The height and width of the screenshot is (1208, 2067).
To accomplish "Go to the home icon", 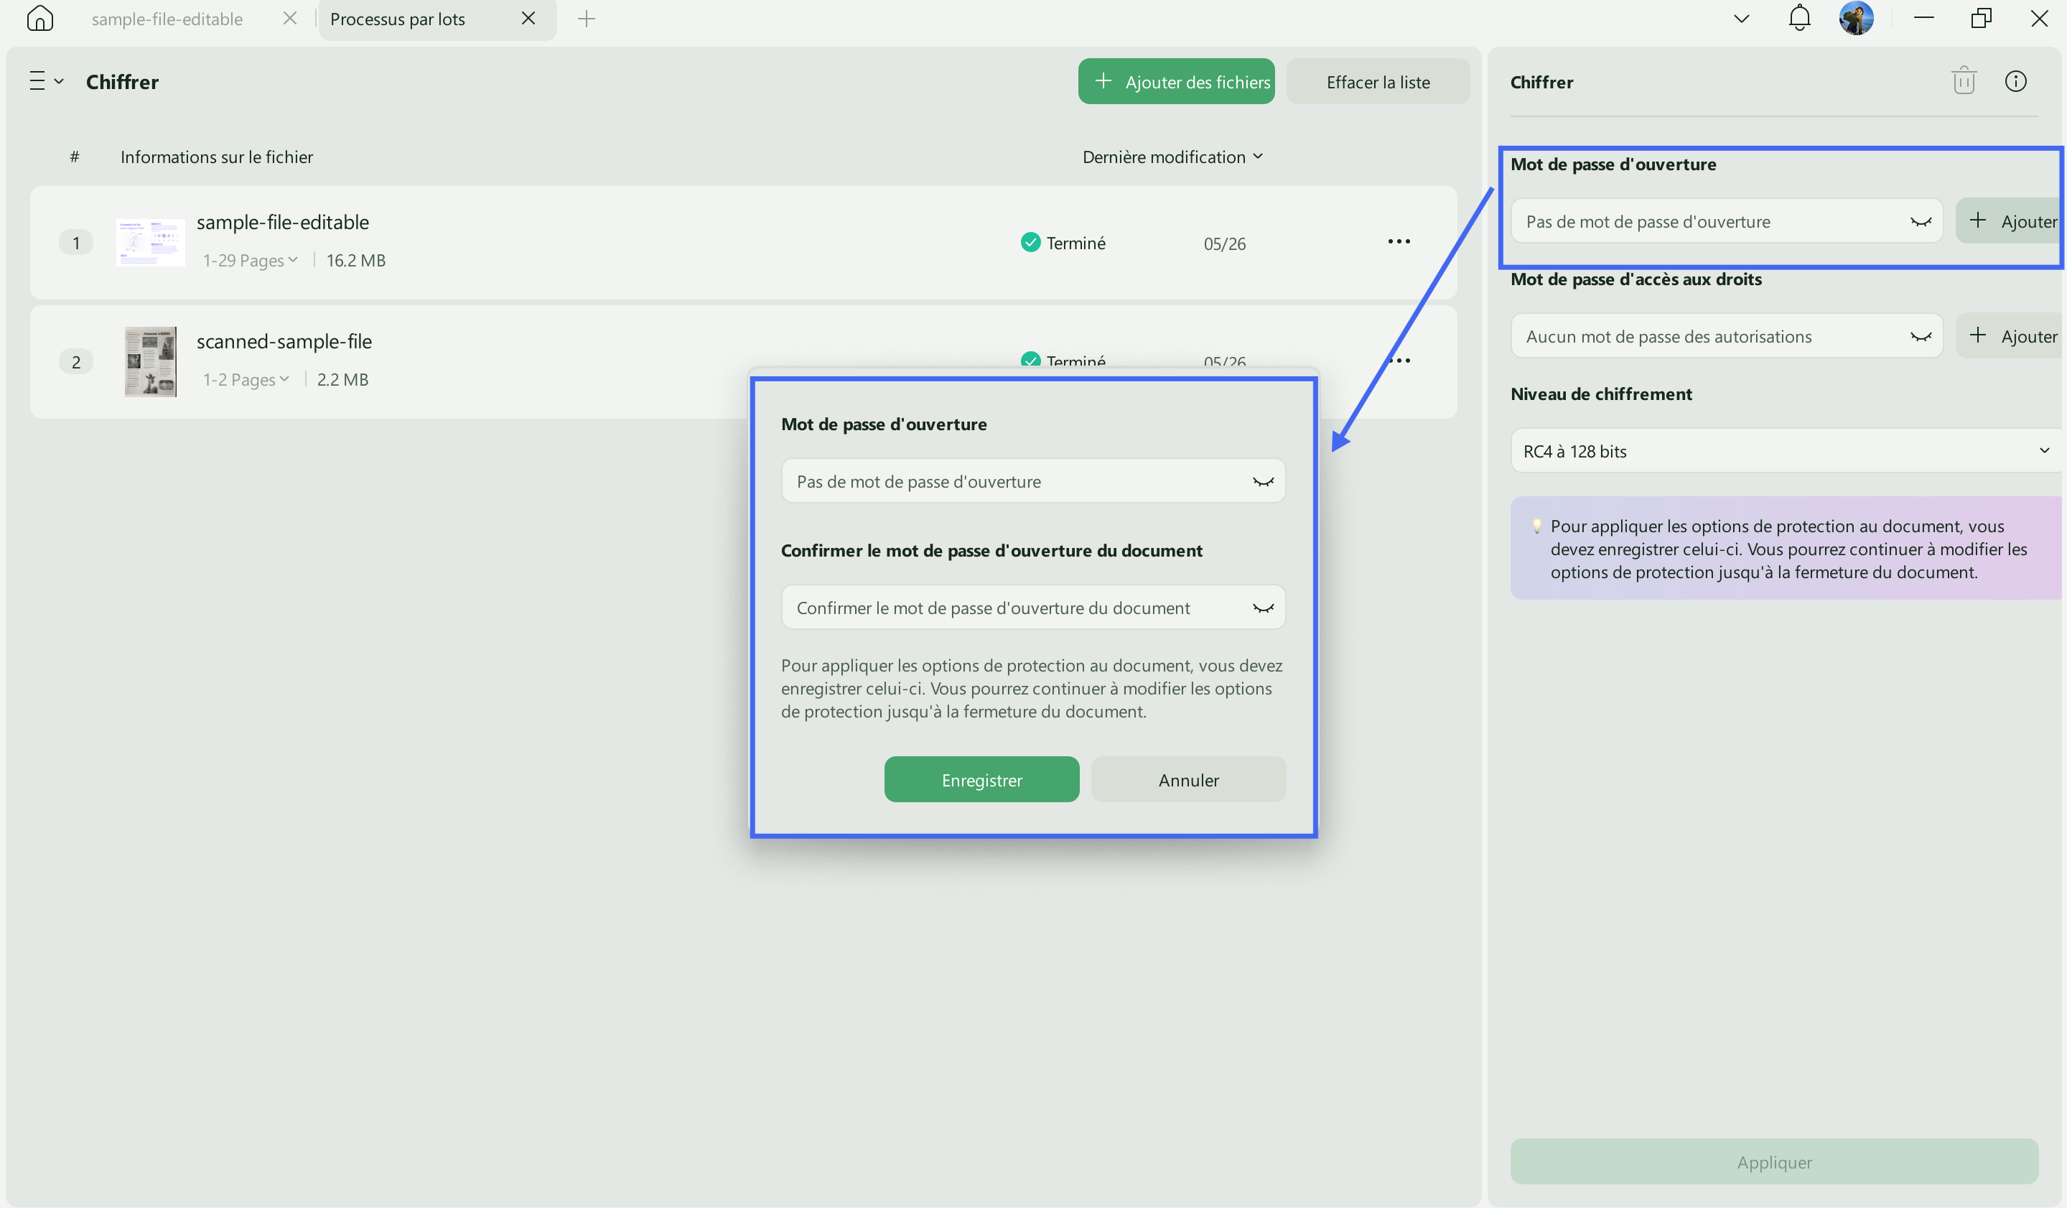I will tap(39, 18).
